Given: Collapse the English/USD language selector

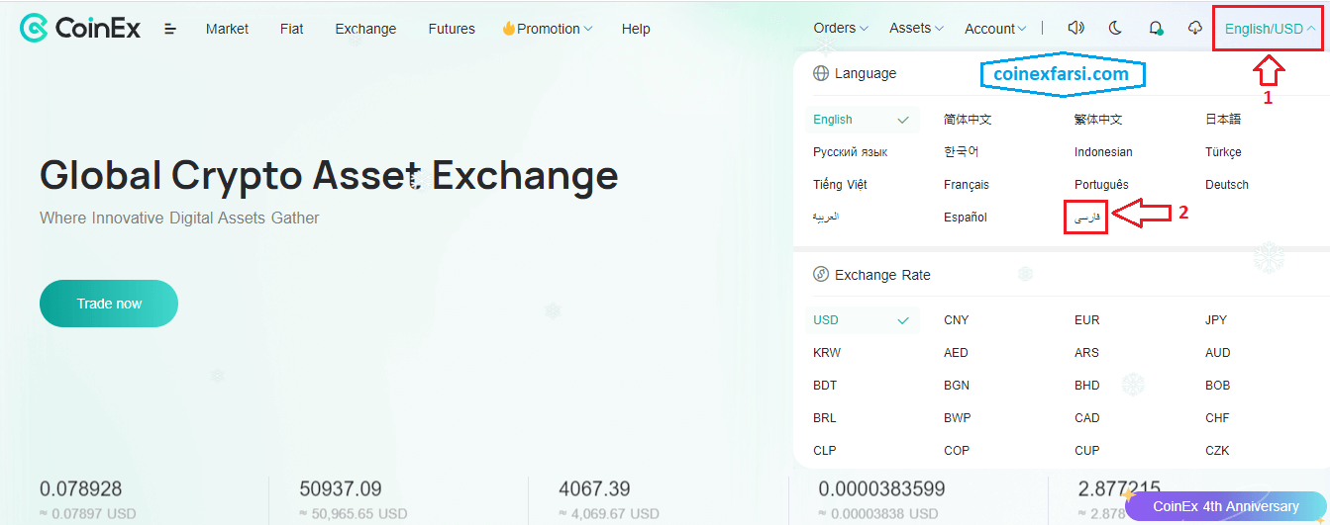Looking at the screenshot, I should coord(1270,29).
